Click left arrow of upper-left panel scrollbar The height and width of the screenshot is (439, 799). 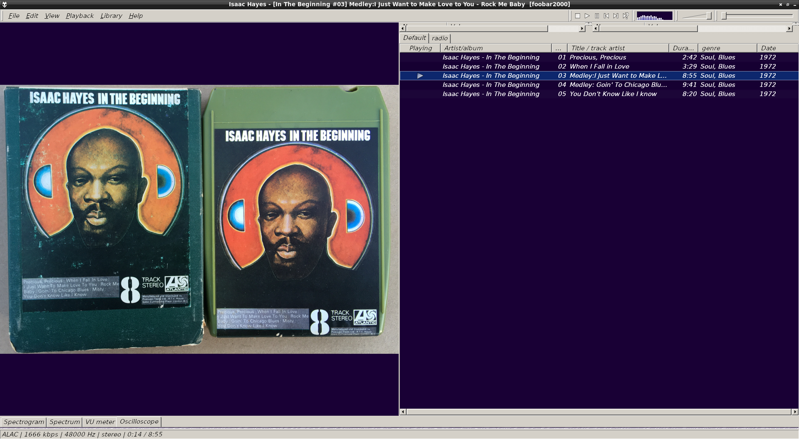click(402, 29)
